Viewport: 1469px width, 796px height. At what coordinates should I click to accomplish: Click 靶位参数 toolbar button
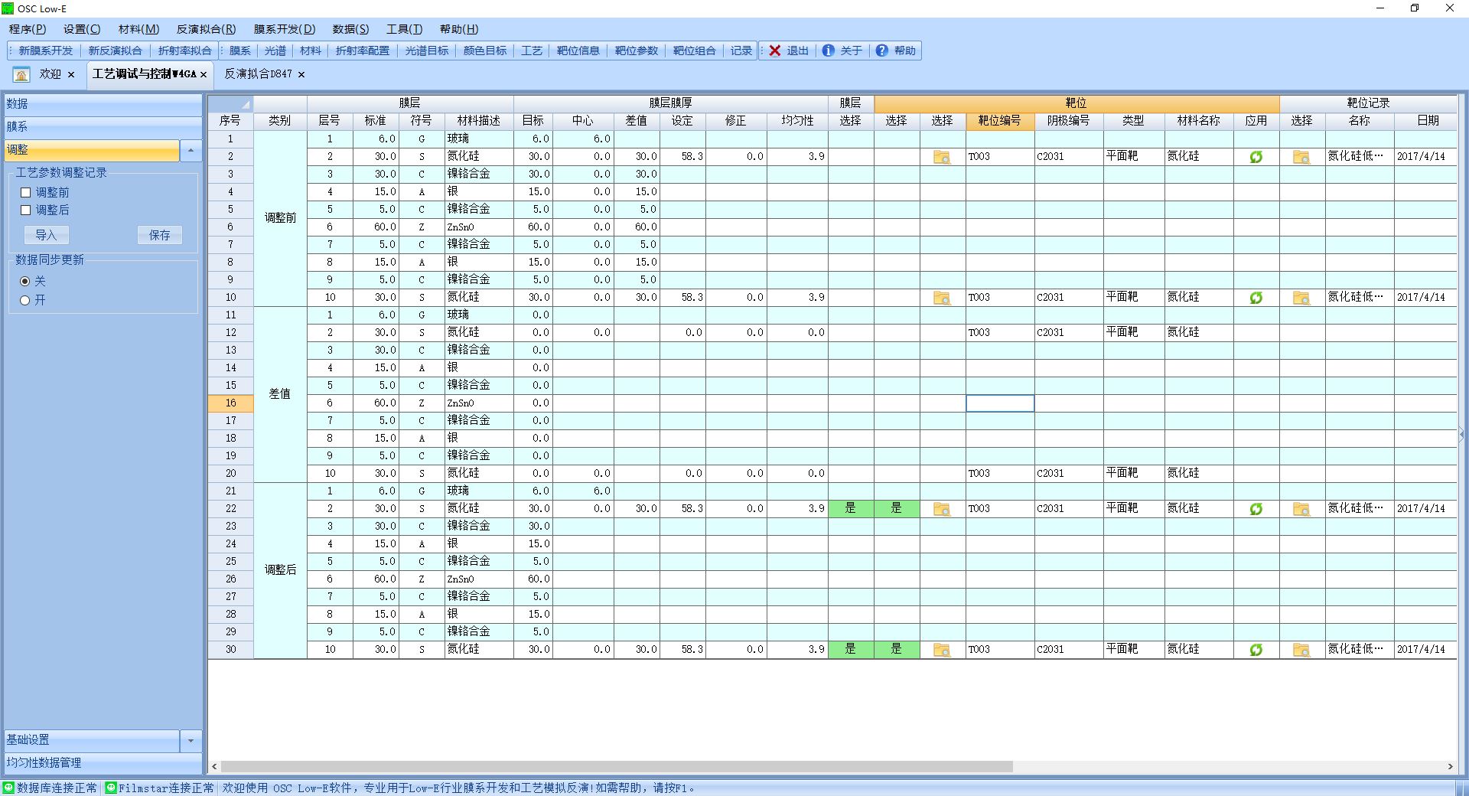(637, 51)
